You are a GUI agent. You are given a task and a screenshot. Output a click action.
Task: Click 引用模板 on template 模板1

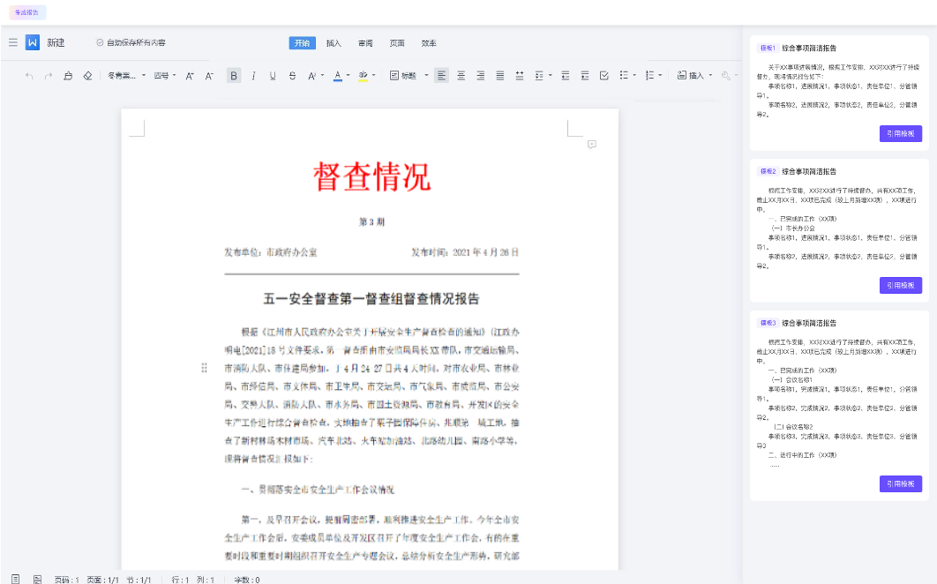pos(900,133)
